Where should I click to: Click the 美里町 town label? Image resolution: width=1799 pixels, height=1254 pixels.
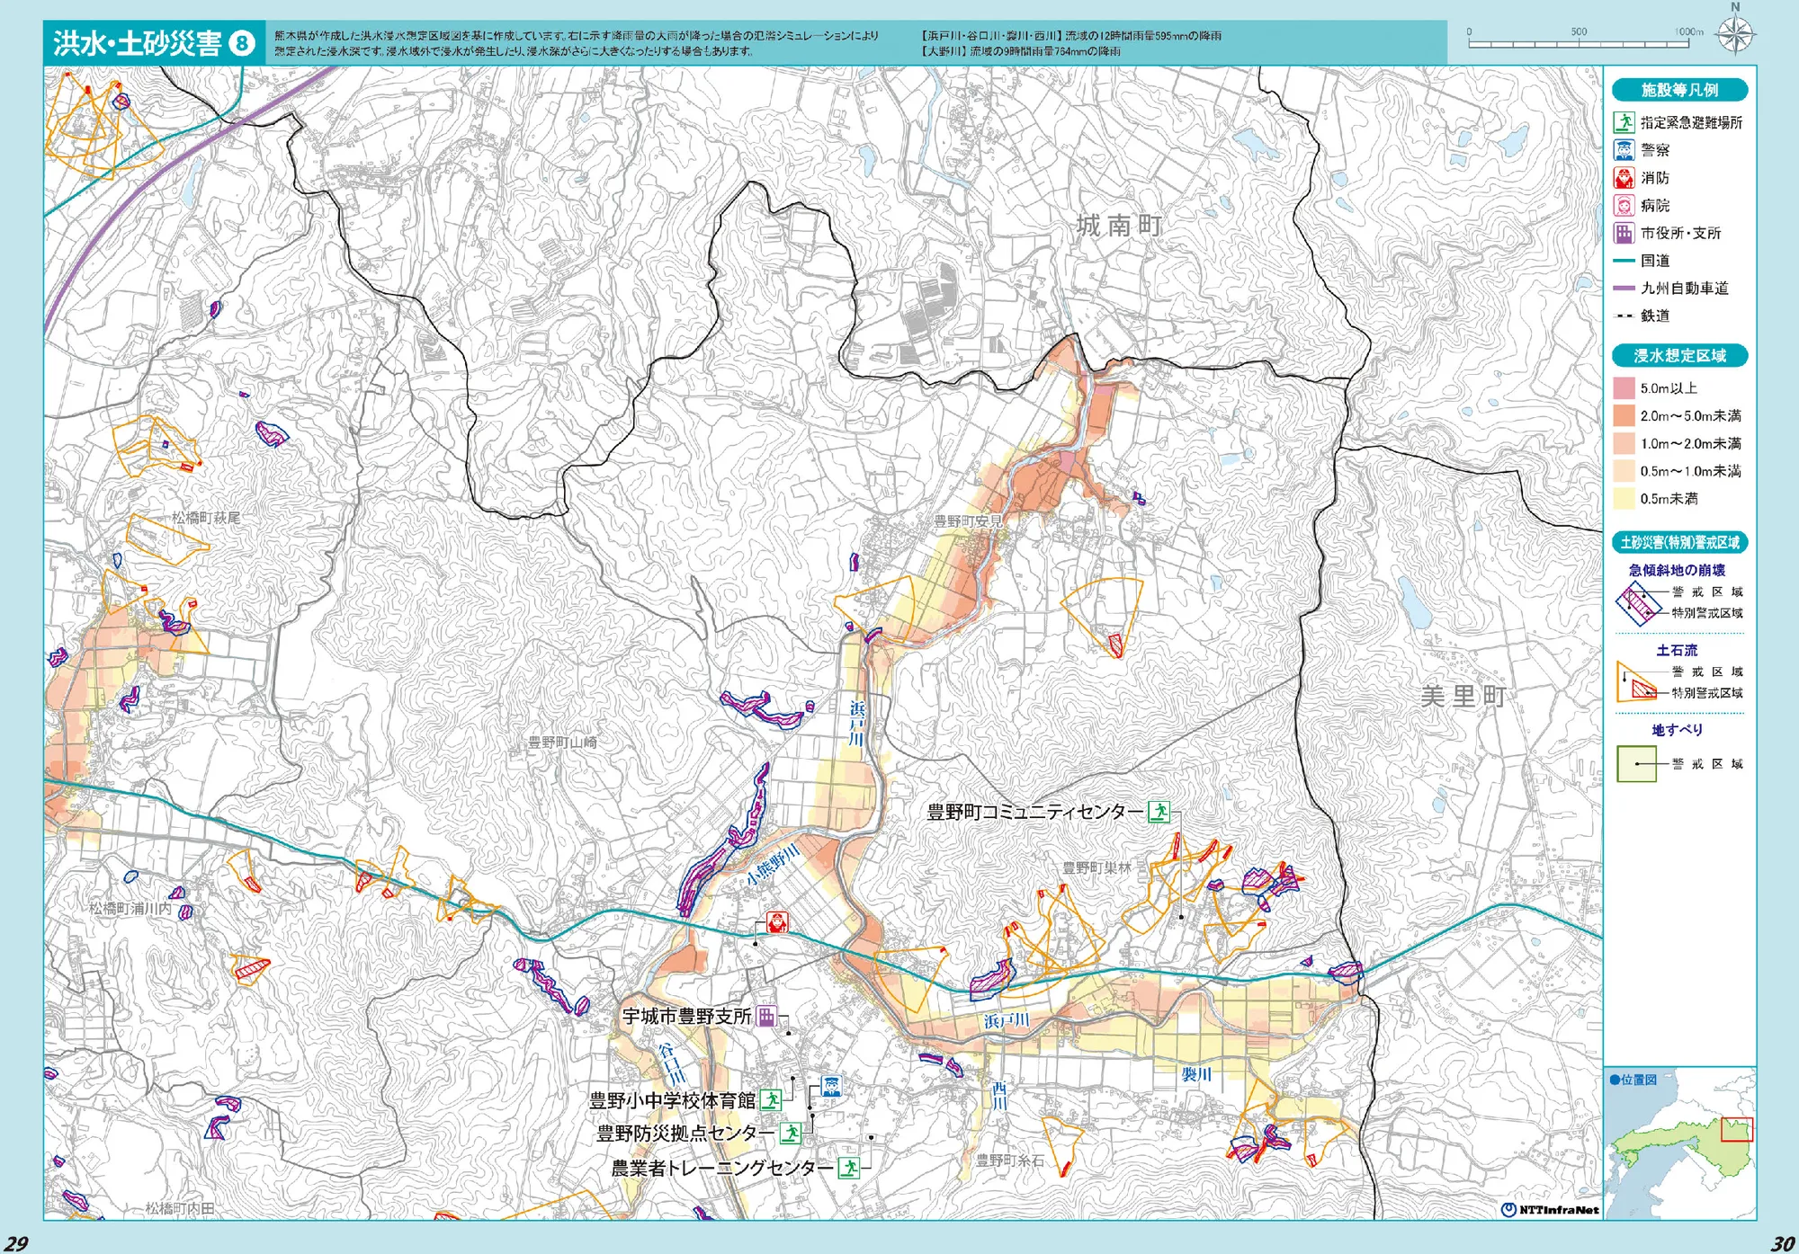pos(1463,696)
